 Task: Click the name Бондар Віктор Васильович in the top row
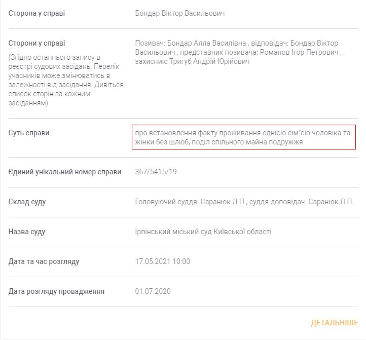(x=180, y=13)
